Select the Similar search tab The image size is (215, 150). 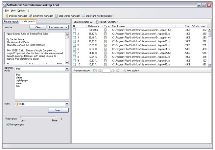click(28, 21)
